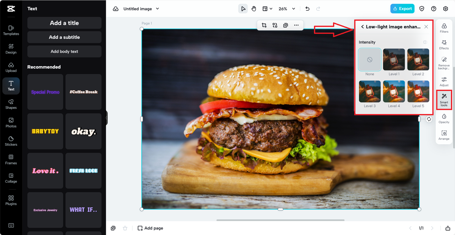Open the Upload sidebar panel
This screenshot has width=455, height=235.
11,67
